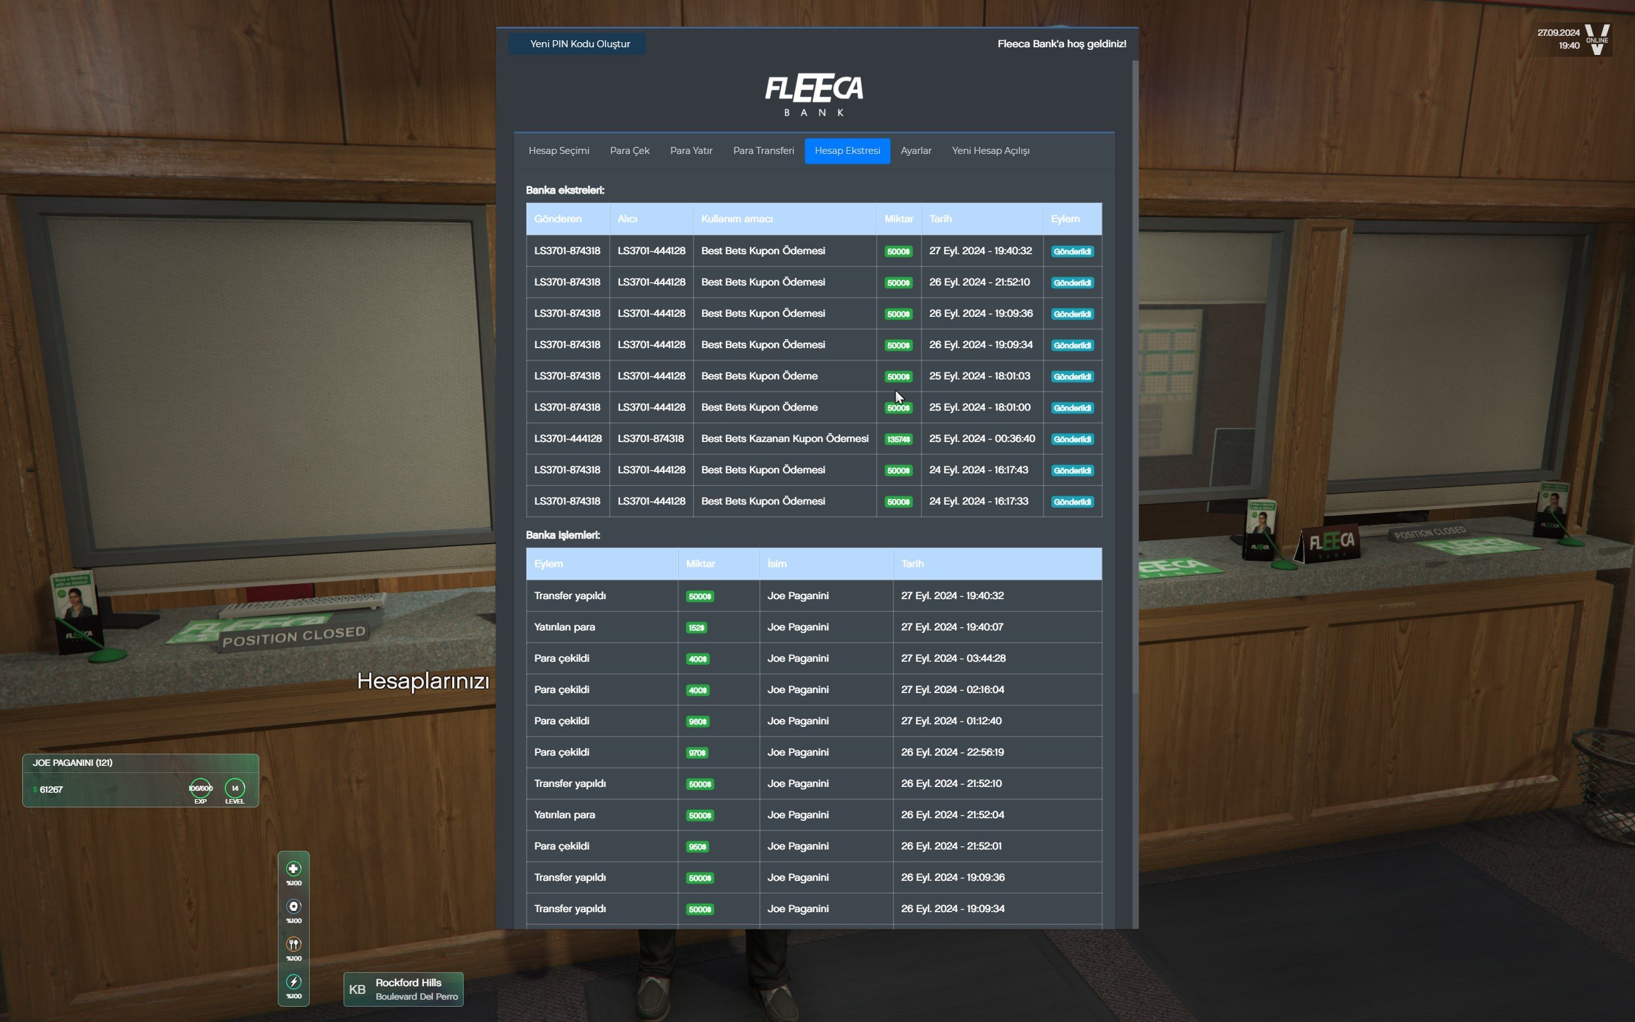This screenshot has height=1022, width=1635.
Task: Open the Hesap Seçimi tab
Action: [x=559, y=151]
